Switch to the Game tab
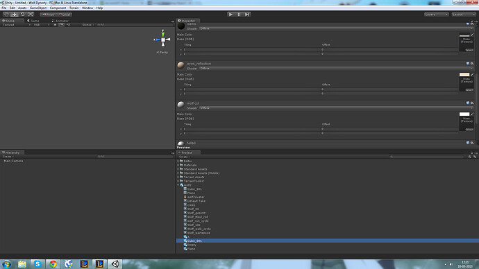The image size is (479, 269). click(x=33, y=21)
